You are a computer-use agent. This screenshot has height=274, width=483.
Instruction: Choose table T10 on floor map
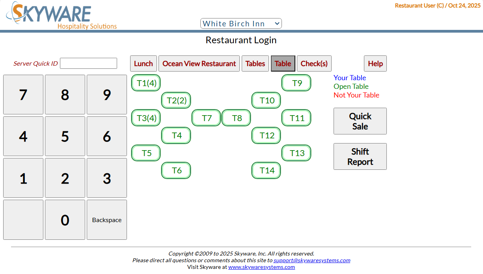point(267,100)
